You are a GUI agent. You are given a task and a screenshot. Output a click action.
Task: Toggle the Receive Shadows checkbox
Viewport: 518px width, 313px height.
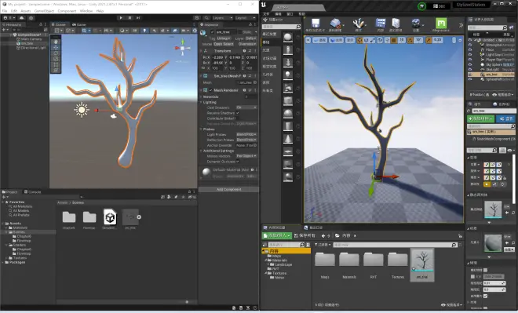coord(238,113)
